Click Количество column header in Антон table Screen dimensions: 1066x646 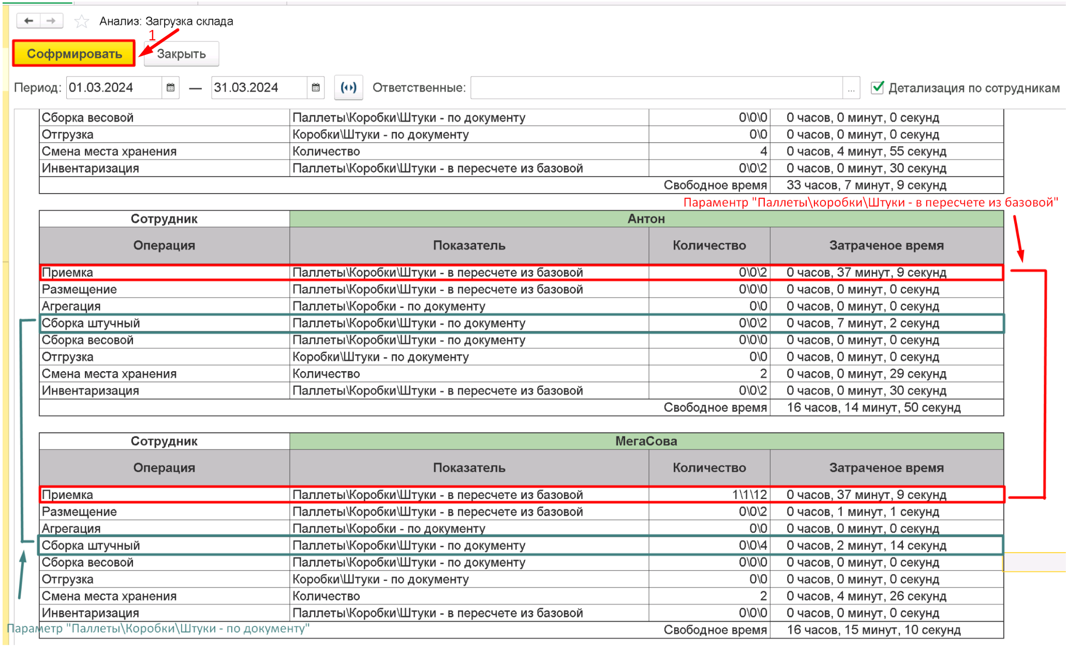tap(709, 245)
